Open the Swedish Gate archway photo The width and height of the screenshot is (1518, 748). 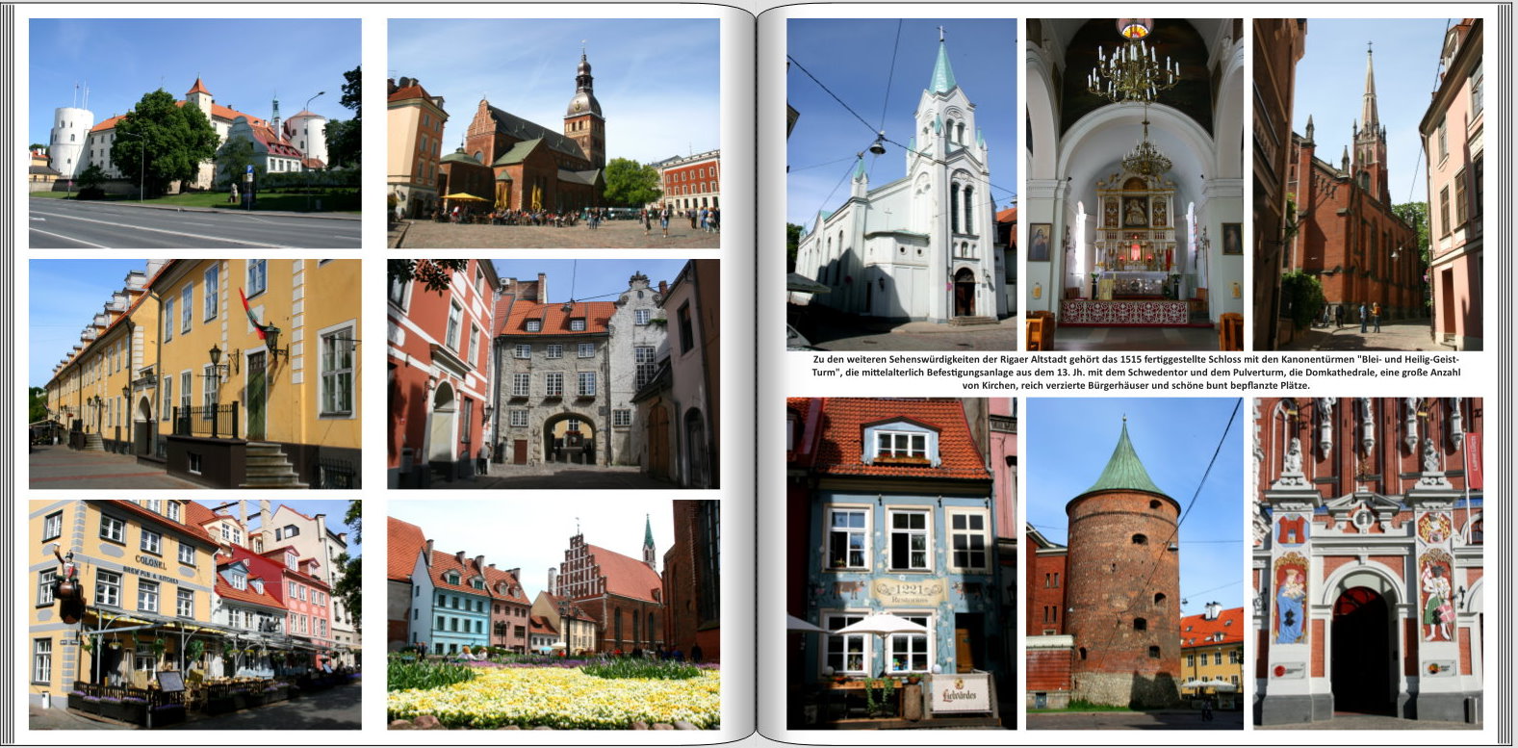(x=553, y=374)
